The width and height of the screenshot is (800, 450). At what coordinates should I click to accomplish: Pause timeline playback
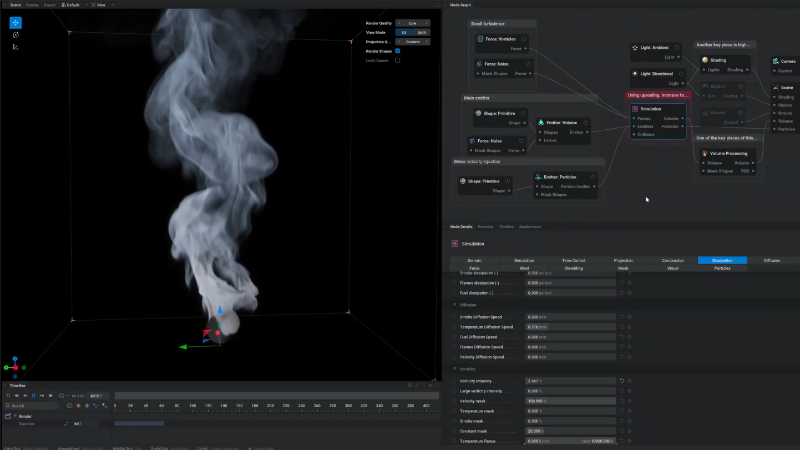coord(33,396)
